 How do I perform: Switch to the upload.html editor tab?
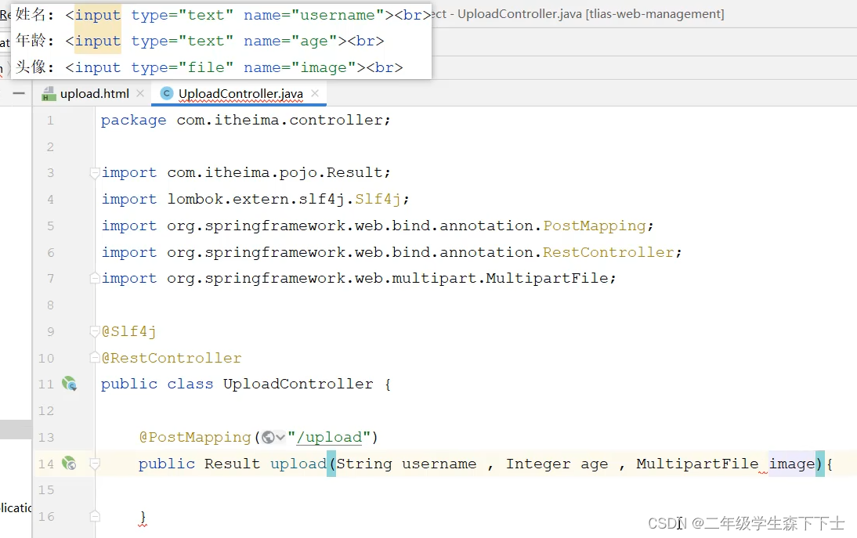(94, 93)
